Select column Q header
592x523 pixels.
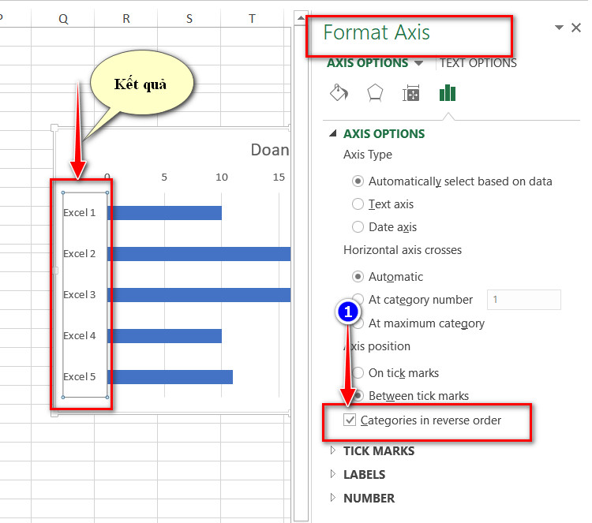pyautogui.click(x=63, y=18)
